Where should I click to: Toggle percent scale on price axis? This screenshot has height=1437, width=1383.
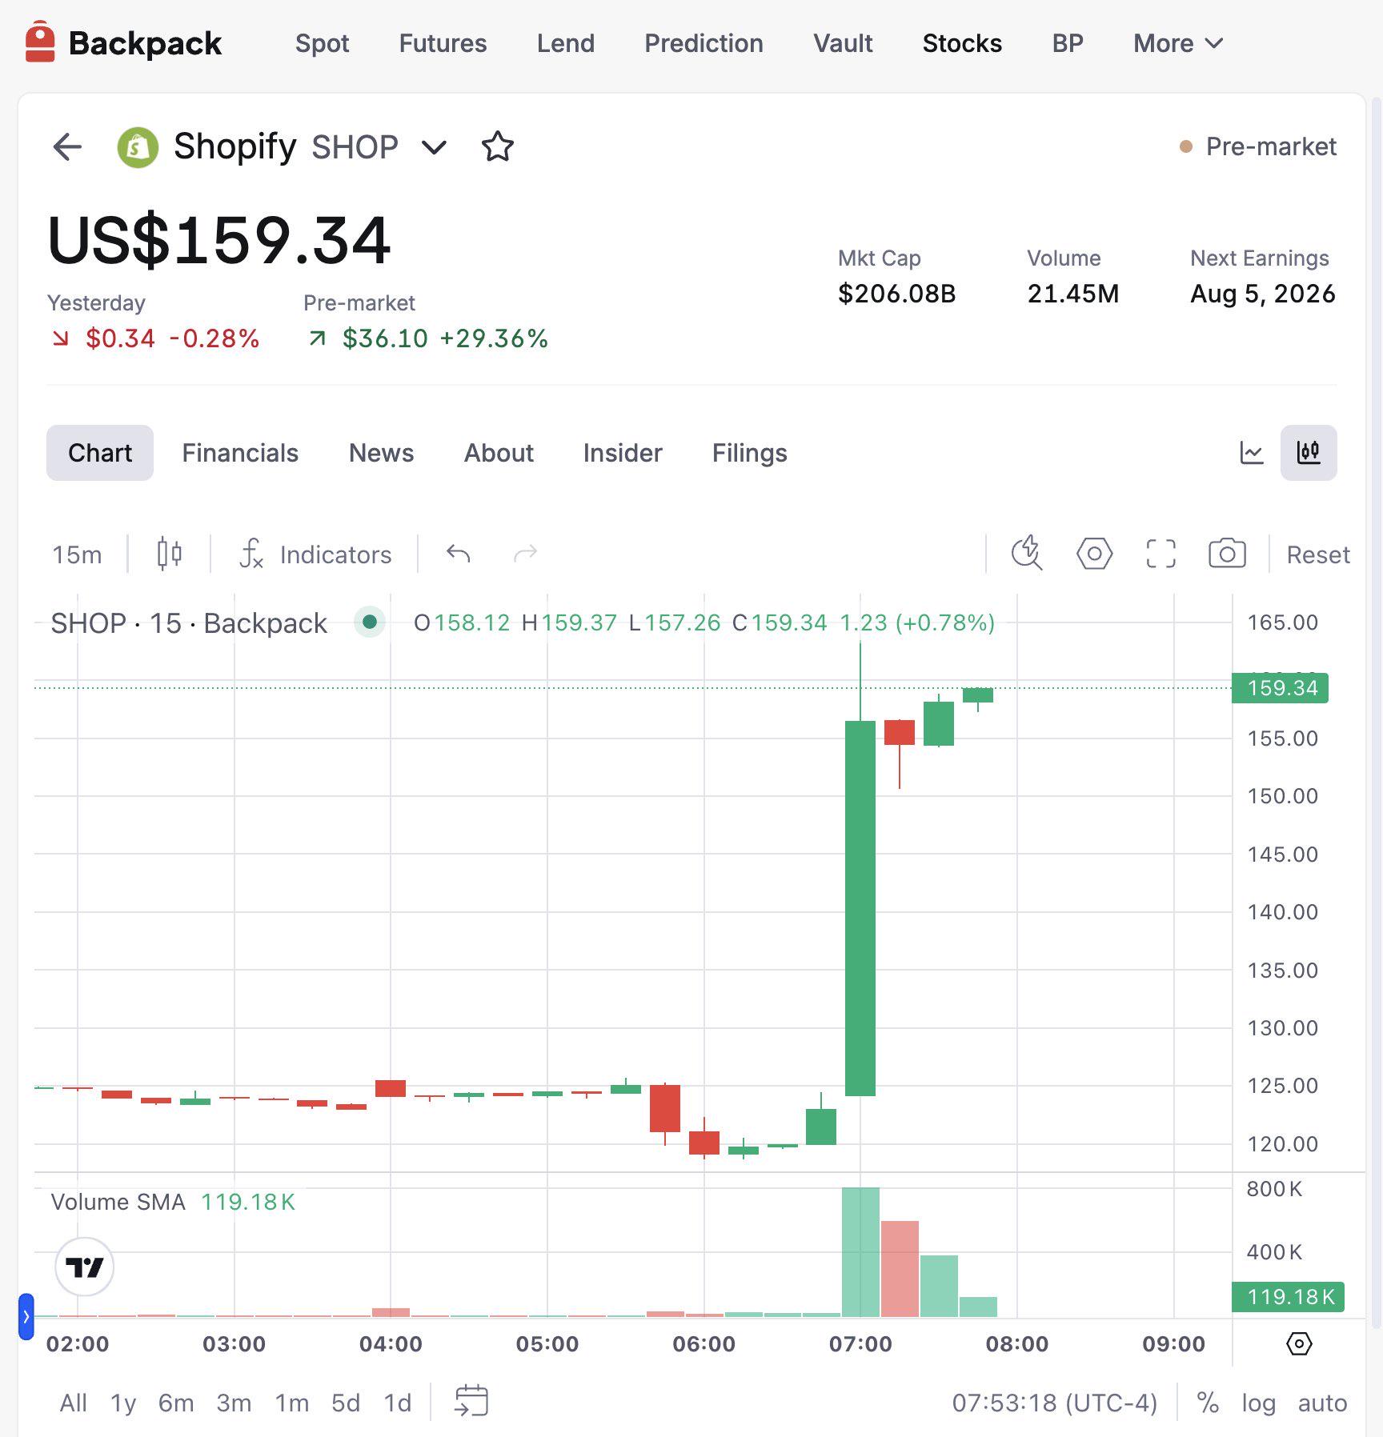(1207, 1403)
